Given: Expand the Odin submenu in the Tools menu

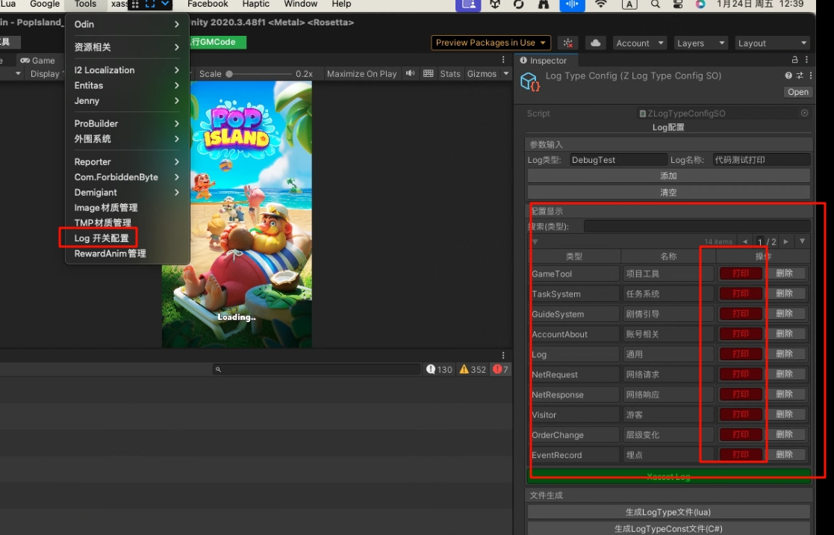Looking at the screenshot, I should (127, 24).
